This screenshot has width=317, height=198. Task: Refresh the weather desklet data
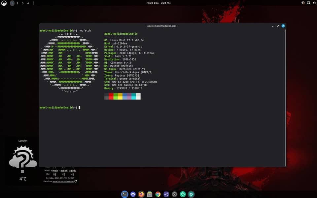[x=76, y=181]
